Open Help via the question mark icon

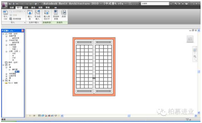coord(186,4)
